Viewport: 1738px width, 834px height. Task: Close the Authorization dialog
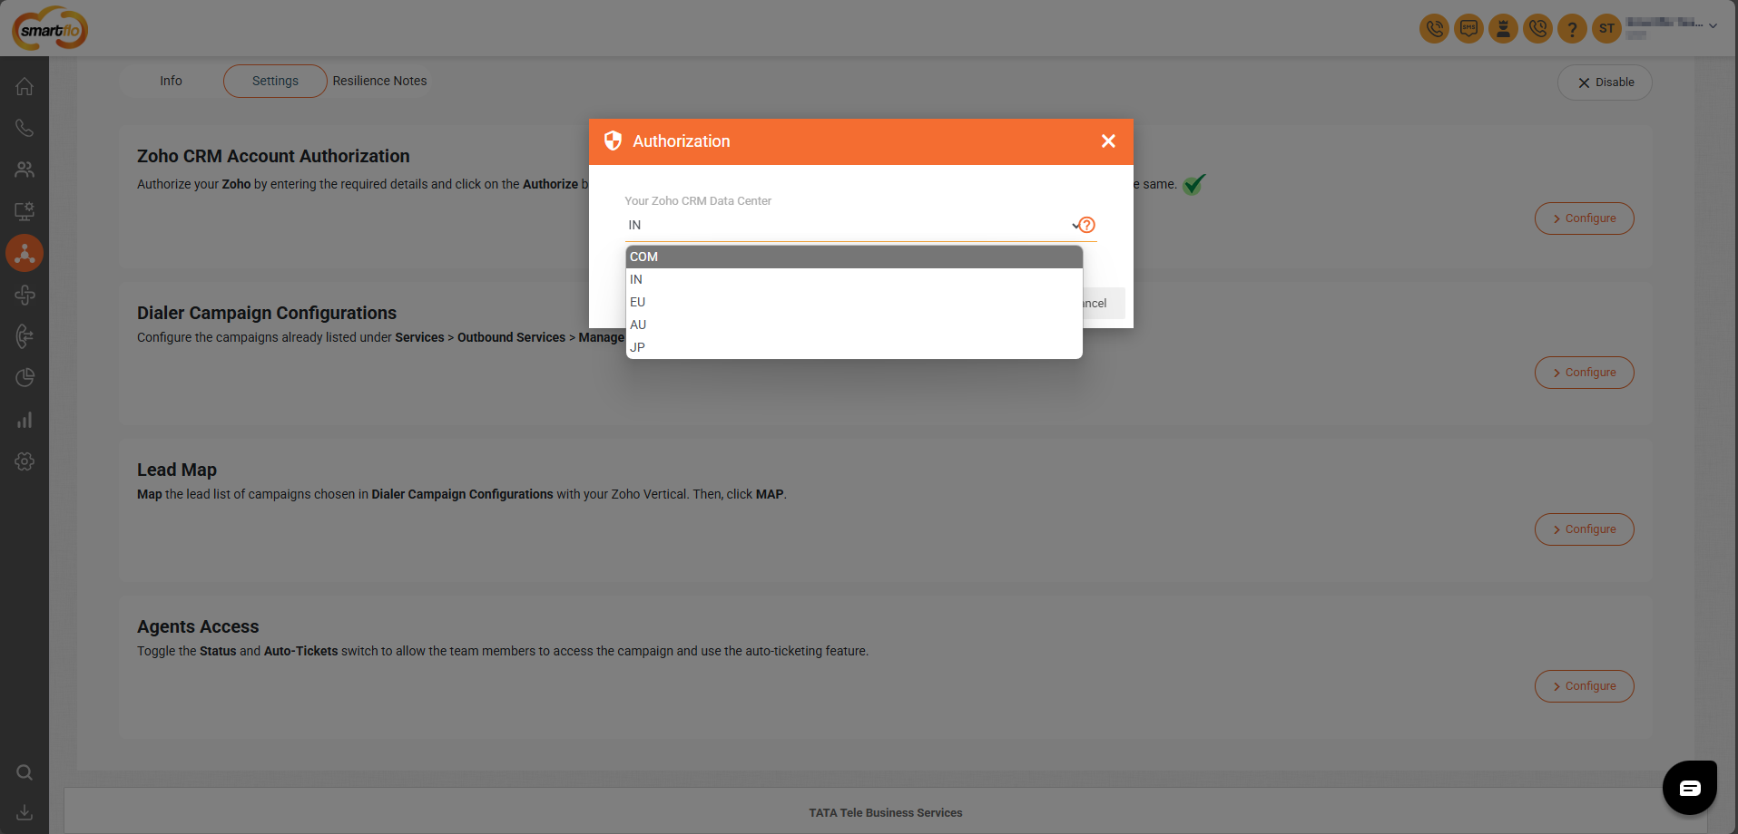click(x=1108, y=141)
